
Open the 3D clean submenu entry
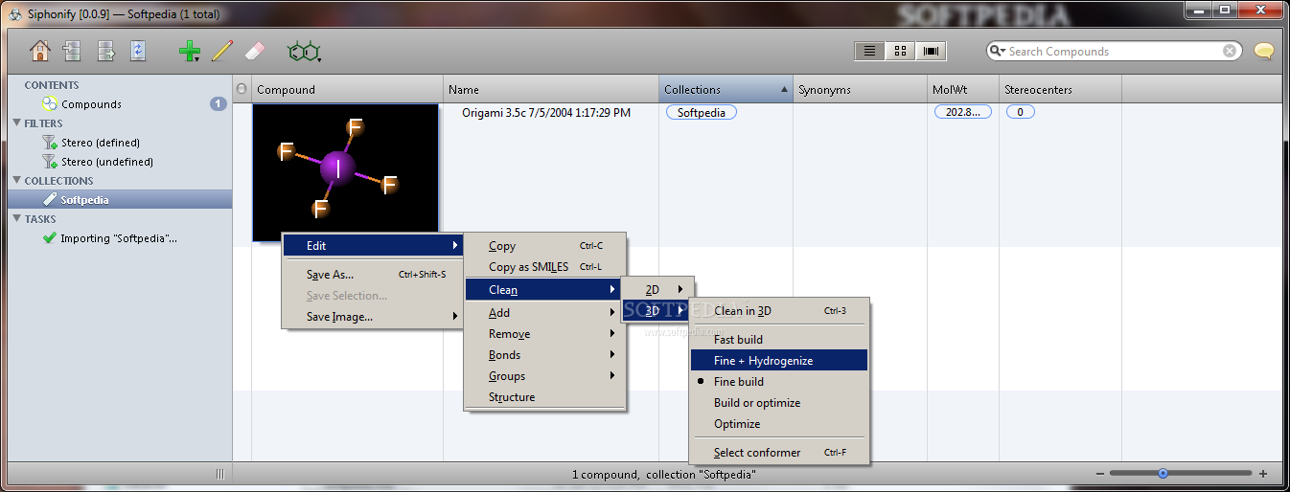(657, 310)
